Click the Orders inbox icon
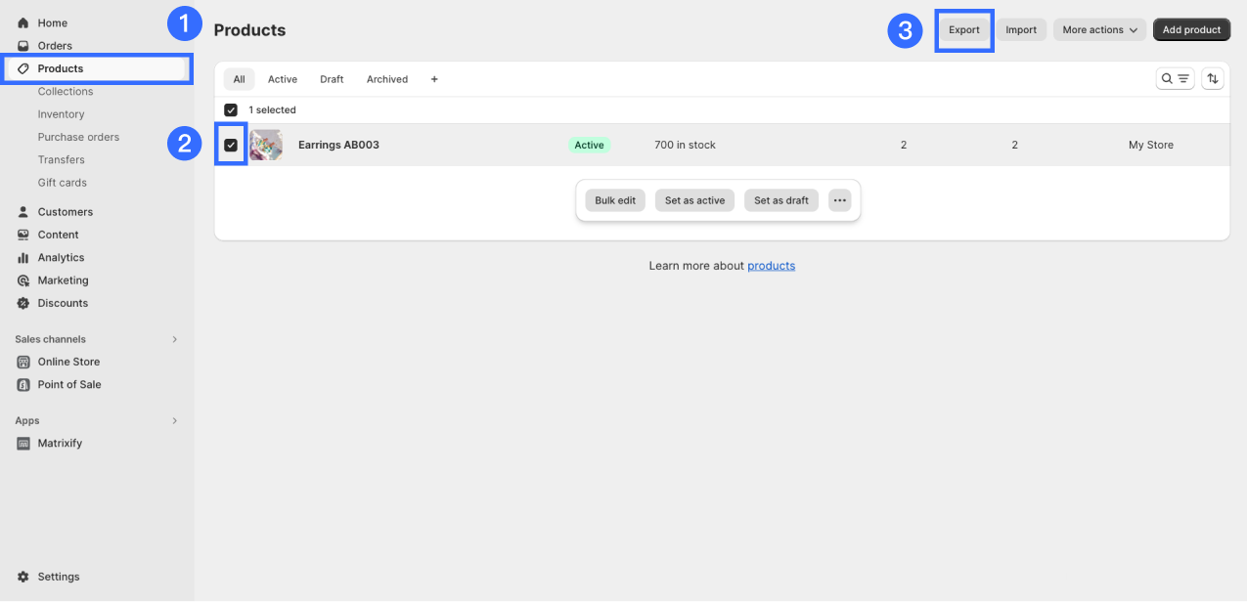This screenshot has height=602, width=1247. pos(23,46)
